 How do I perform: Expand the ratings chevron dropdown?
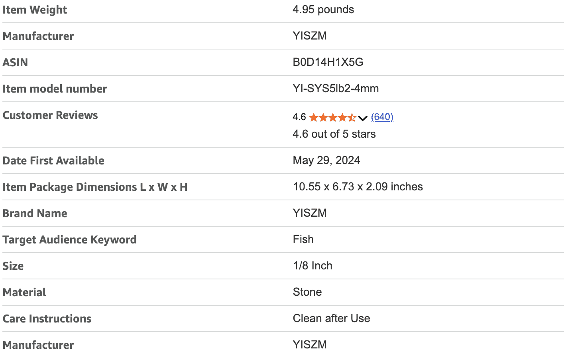tap(362, 118)
